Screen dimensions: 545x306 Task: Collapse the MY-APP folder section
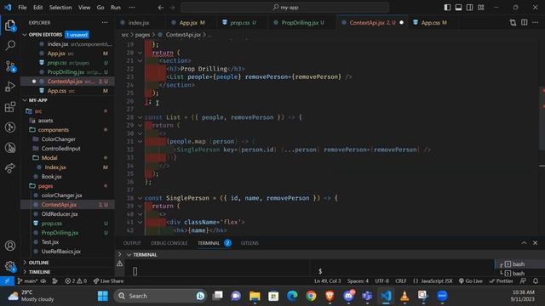pos(25,100)
